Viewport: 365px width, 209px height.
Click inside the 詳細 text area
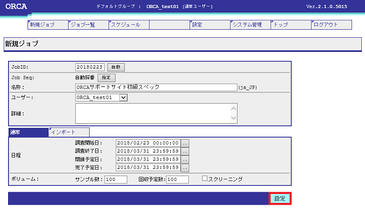tap(152, 113)
